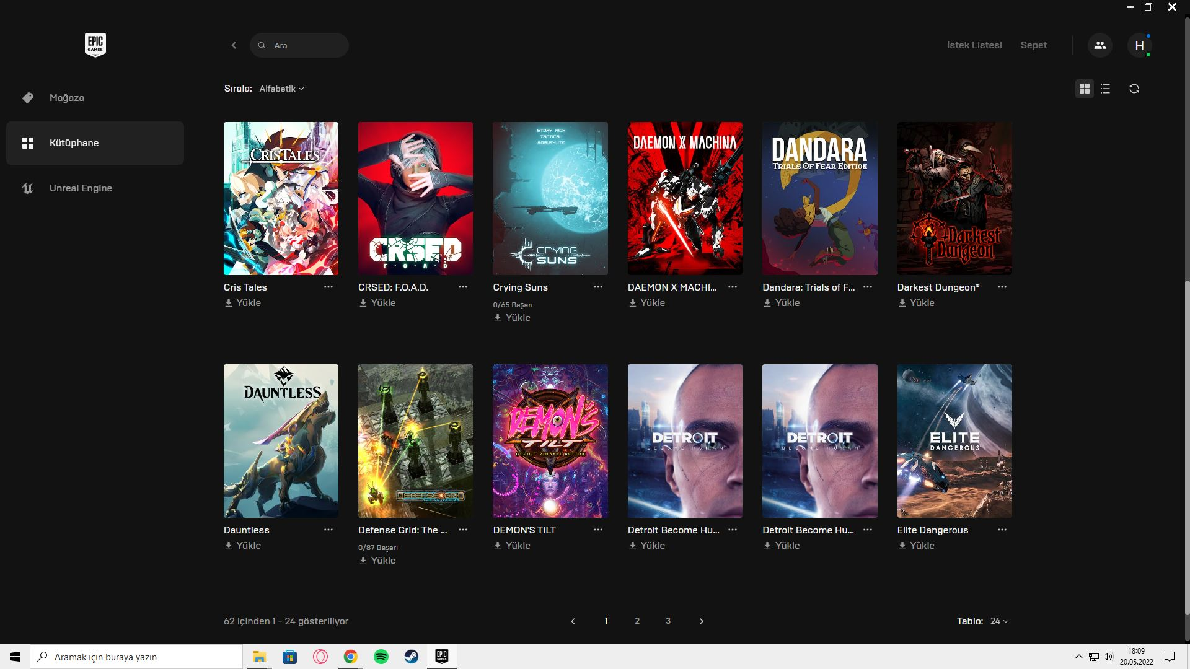Expand the Tablo 24 page size dropdown
Image resolution: width=1190 pixels, height=669 pixels.
tap(999, 621)
